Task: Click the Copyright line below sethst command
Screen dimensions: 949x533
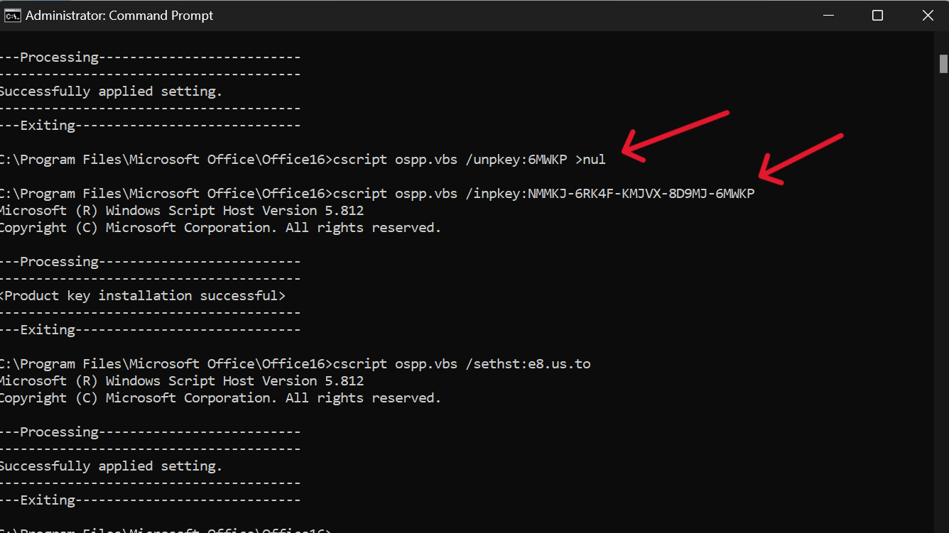Action: [x=221, y=398]
